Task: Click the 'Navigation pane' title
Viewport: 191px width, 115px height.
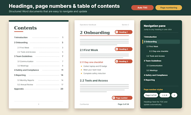Action: (154, 26)
